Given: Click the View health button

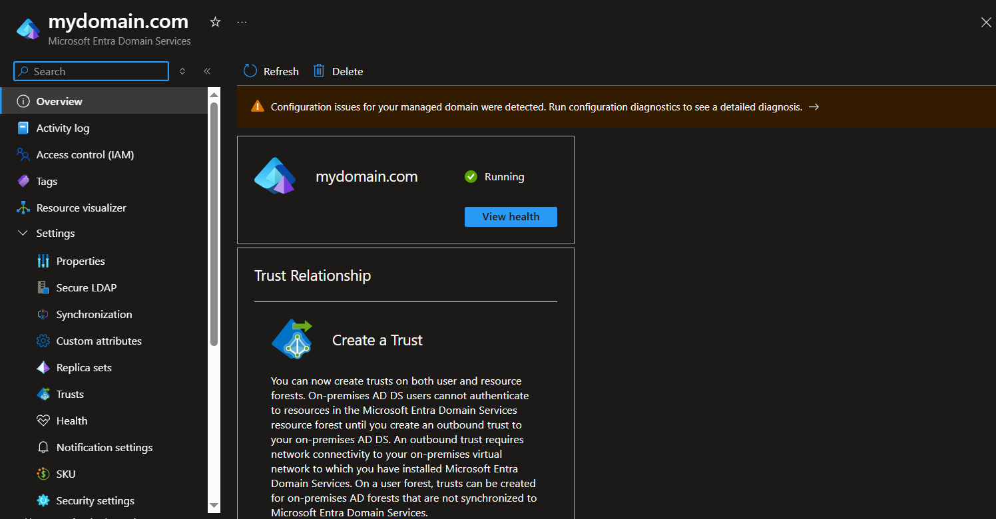Looking at the screenshot, I should coord(511,217).
